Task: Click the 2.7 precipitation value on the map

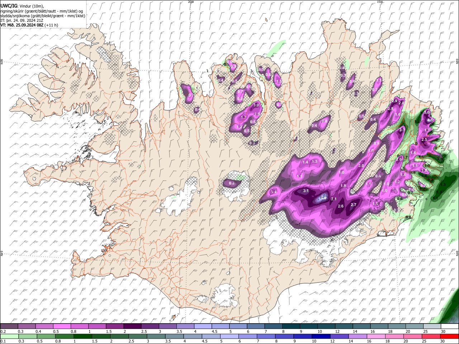Action: click(354, 205)
